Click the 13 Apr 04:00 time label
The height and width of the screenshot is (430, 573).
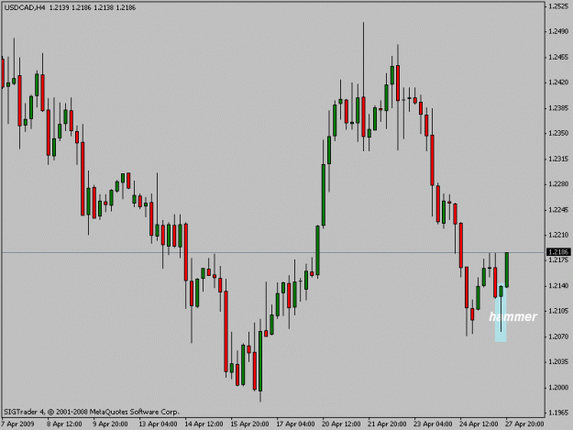pos(158,424)
